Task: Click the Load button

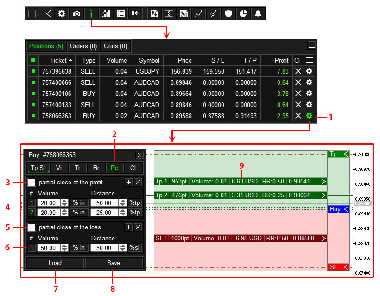Action: coord(55,263)
